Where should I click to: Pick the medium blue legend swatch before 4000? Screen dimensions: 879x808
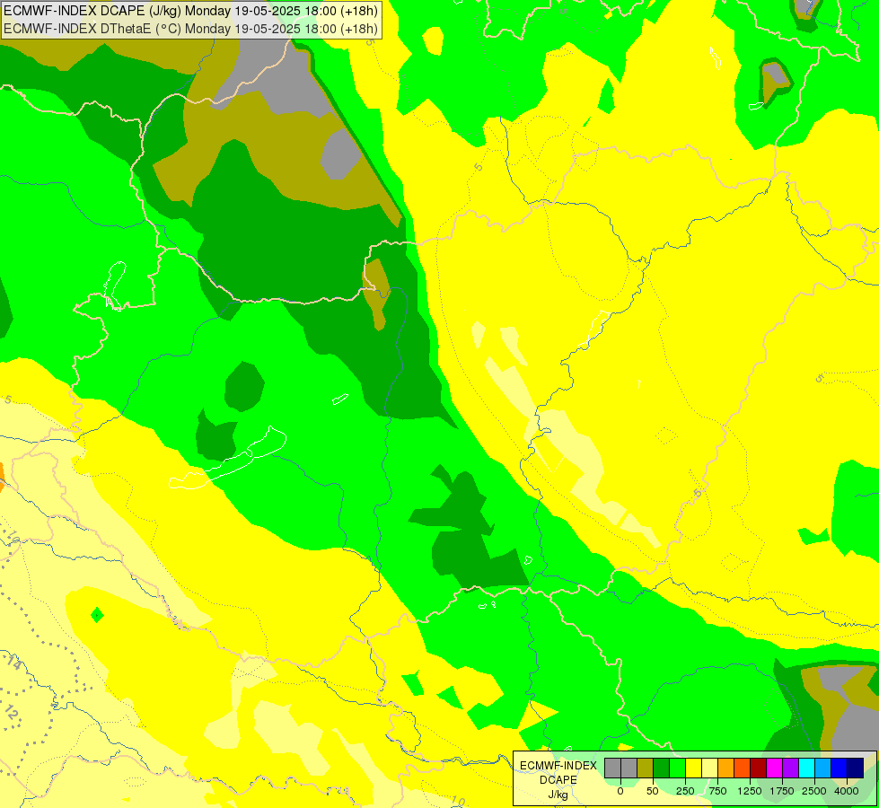pos(839,768)
